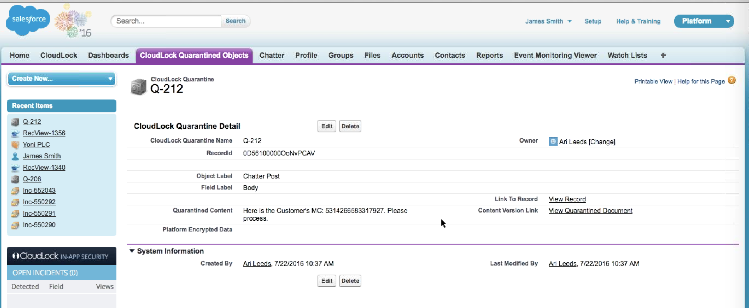Click the Q-212 quarantine safe icon in header
Screen dimensions: 749x308
138,87
